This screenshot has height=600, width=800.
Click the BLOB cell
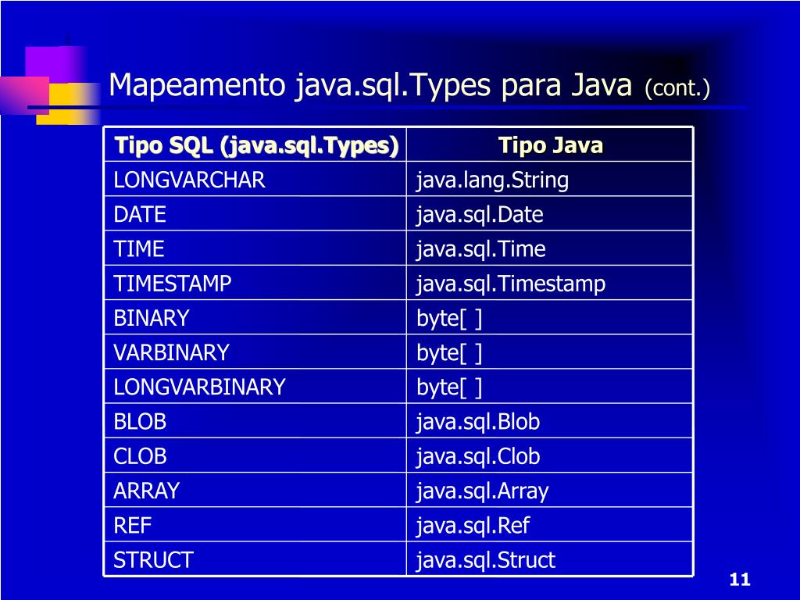255,421
